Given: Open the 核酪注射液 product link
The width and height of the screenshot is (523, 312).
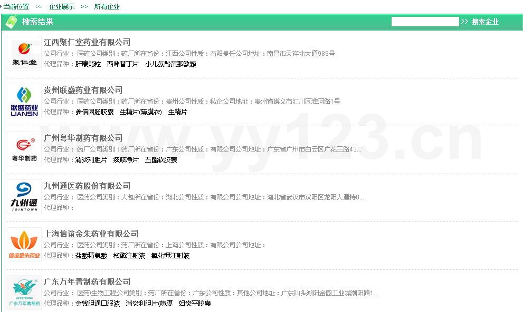Looking at the screenshot, I should click(129, 256).
